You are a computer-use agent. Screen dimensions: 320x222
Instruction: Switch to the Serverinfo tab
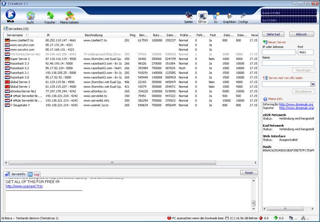(x=16, y=174)
